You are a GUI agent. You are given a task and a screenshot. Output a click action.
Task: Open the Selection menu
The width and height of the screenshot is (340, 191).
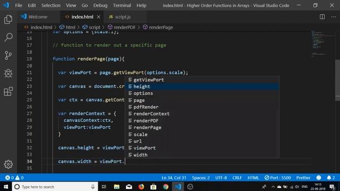pos(51,5)
